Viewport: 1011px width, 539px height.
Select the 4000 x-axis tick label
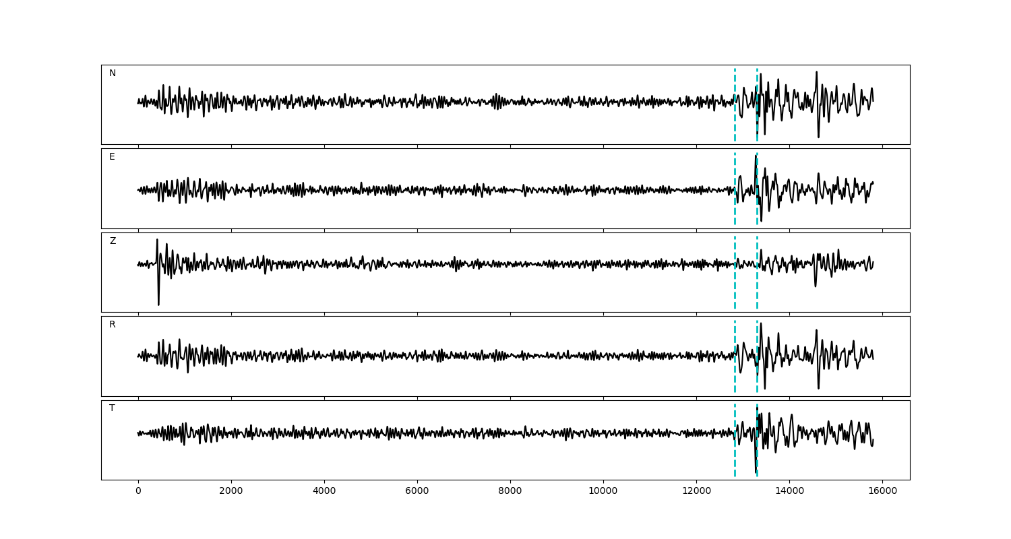point(324,492)
